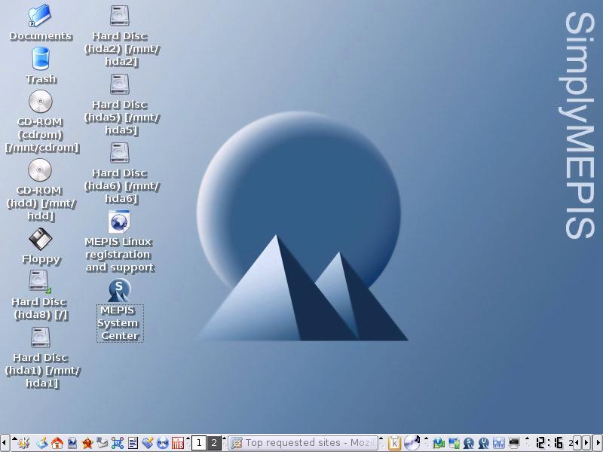The image size is (603, 452).
Task: Open the Klipper clipboard tray icon
Action: (394, 443)
